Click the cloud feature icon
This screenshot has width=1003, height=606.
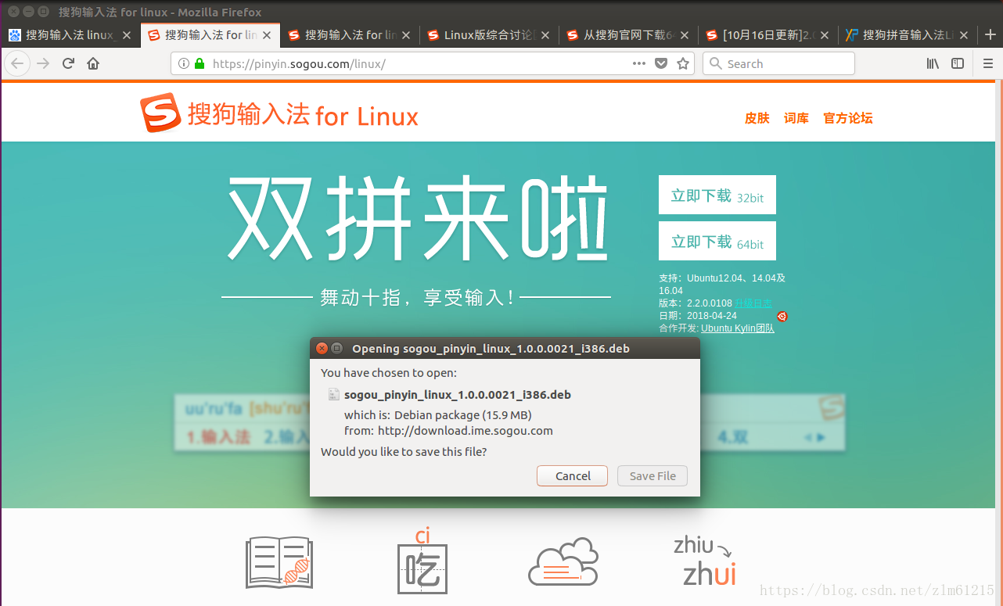pos(563,562)
